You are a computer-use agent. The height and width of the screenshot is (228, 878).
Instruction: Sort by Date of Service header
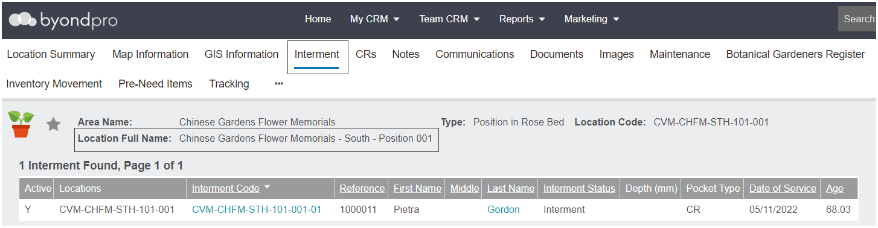(x=783, y=188)
